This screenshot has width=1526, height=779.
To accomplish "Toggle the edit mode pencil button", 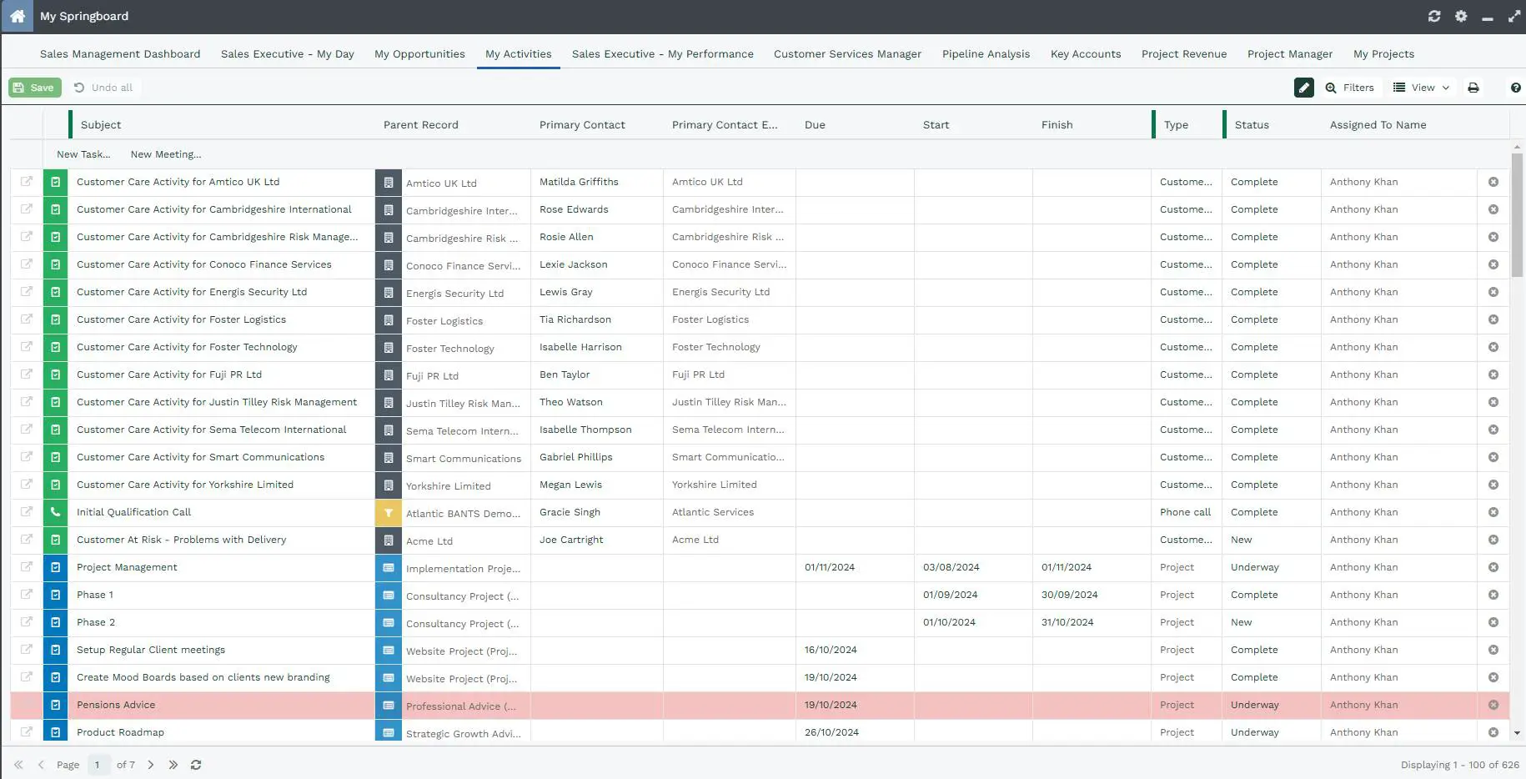I will 1303,88.
